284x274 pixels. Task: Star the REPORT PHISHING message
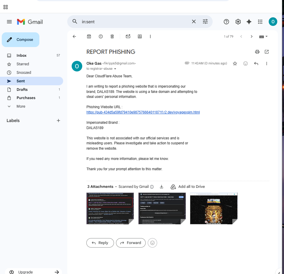tap(235, 64)
